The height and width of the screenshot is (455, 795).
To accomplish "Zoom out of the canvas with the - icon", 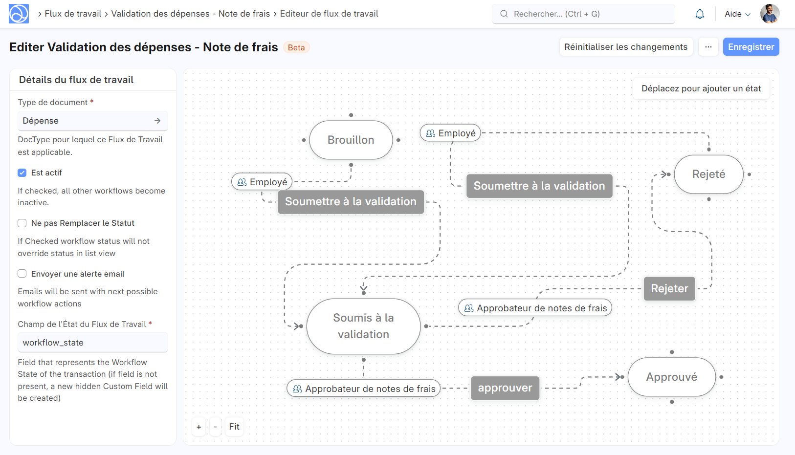I will click(x=216, y=426).
